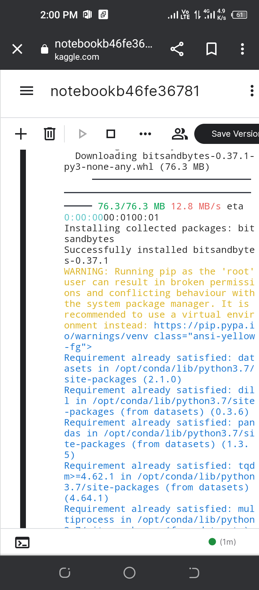Image resolution: width=259 pixels, height=590 pixels.
Task: Stop execution with the square icon
Action: click(x=110, y=134)
